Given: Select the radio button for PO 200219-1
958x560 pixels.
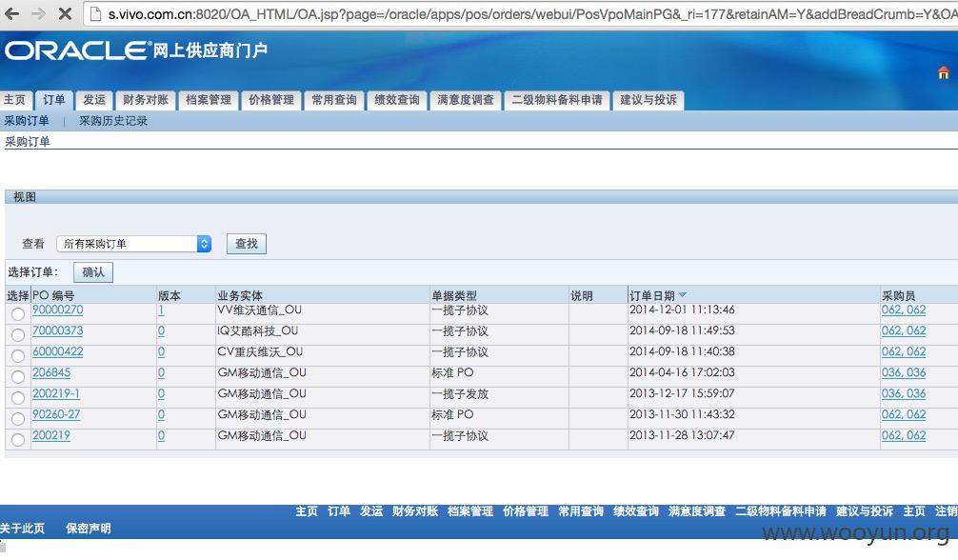Looking at the screenshot, I should 18,397.
